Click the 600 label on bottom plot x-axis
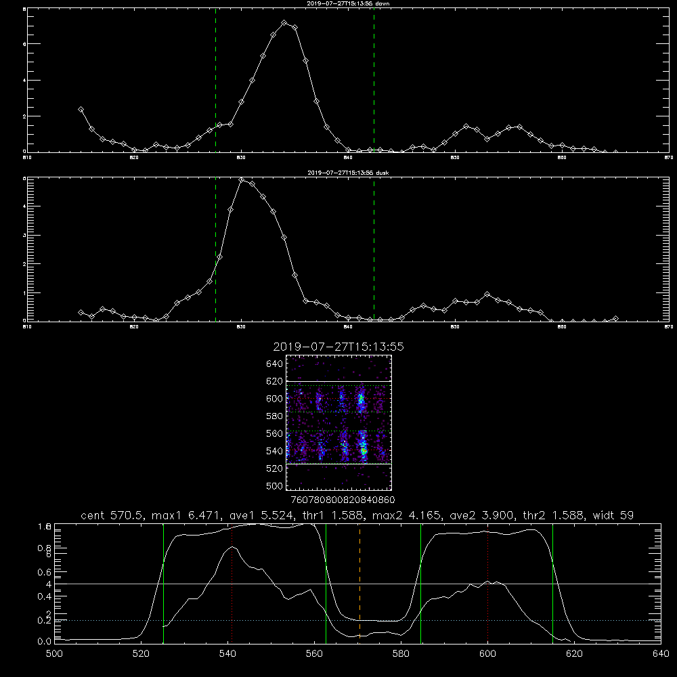Screen dimensions: 677x677 [x=488, y=654]
